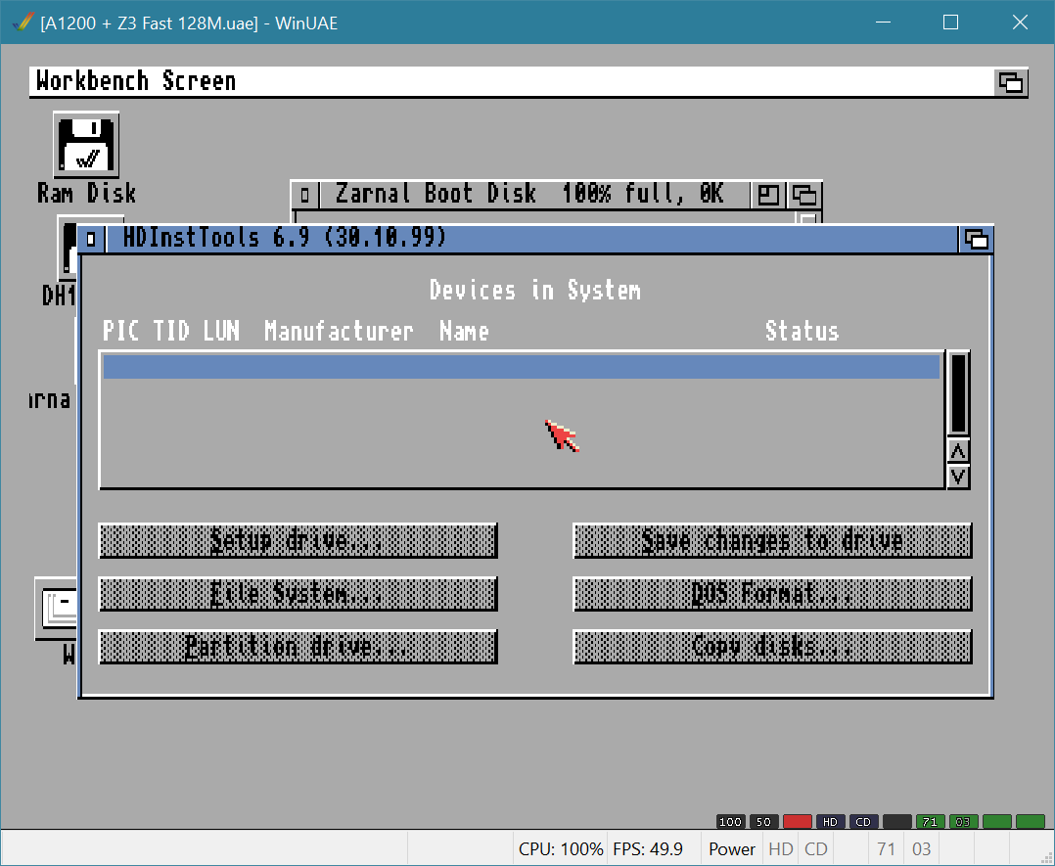Screen dimensions: 1055x866
Task: Select the highlighted device list row
Action: pos(522,367)
